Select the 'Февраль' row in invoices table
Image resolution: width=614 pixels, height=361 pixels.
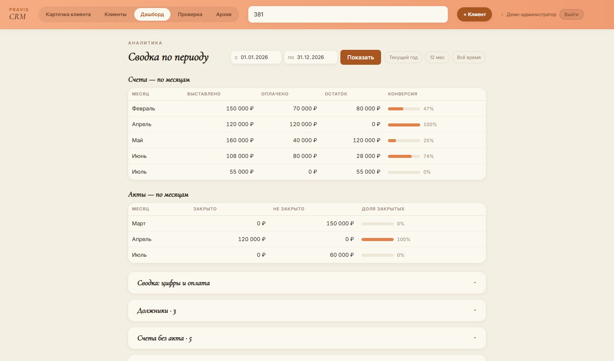point(307,108)
